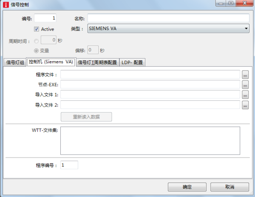Select the 变量 radio button
Viewport: 255px width, 197px height.
(36, 51)
